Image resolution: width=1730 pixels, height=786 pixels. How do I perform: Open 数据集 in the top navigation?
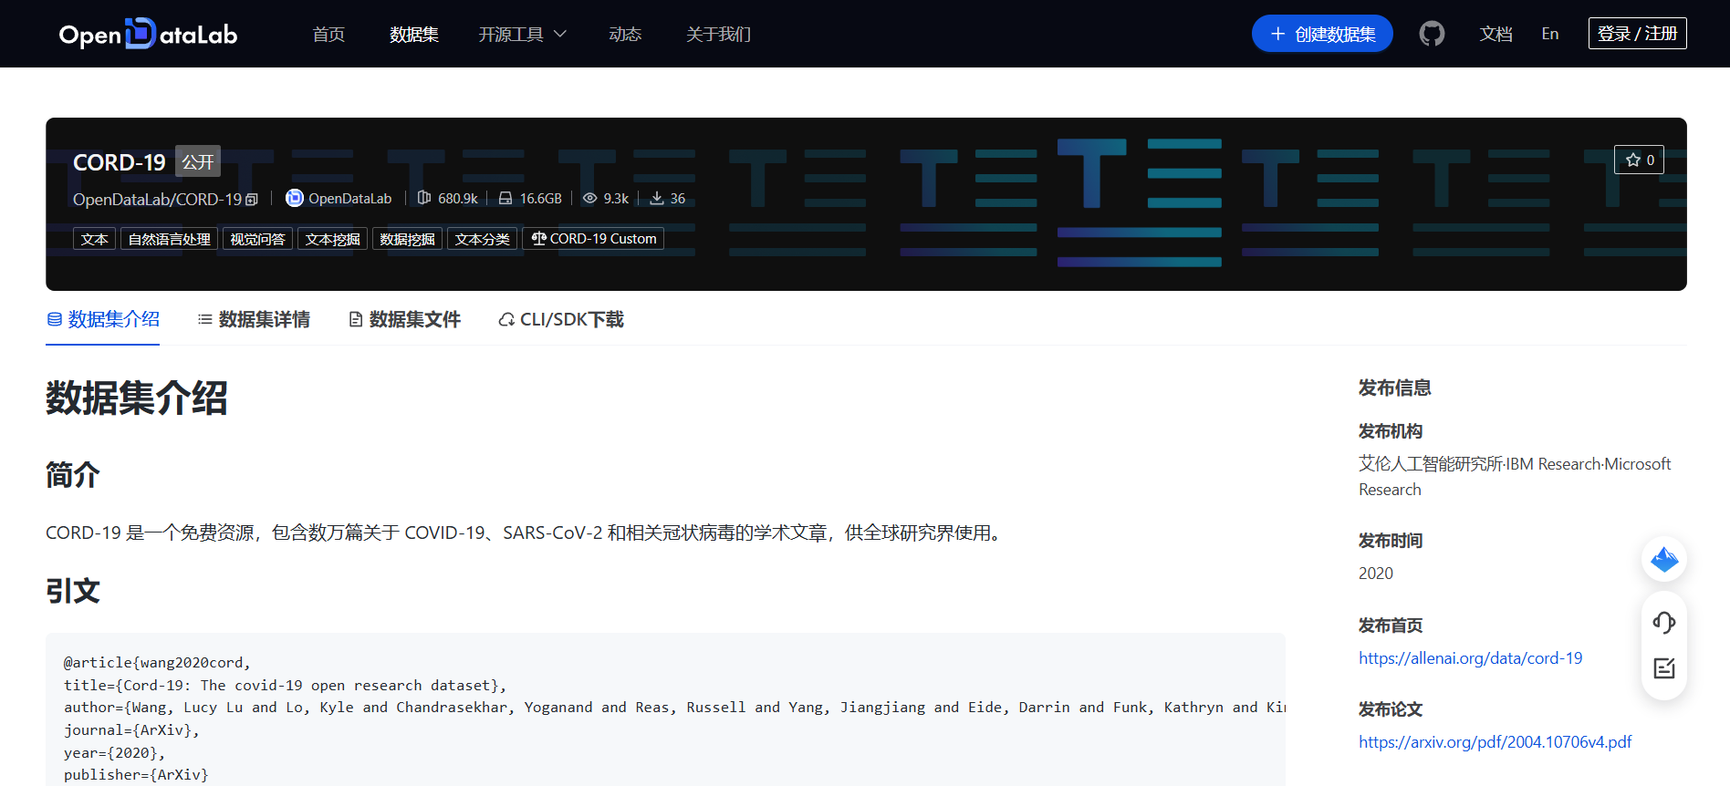(414, 34)
